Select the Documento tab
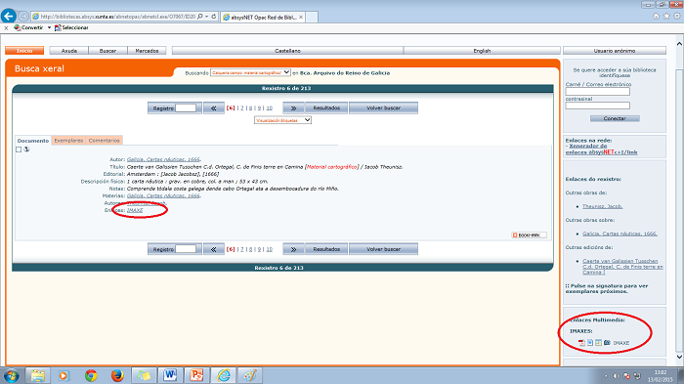 (x=33, y=141)
